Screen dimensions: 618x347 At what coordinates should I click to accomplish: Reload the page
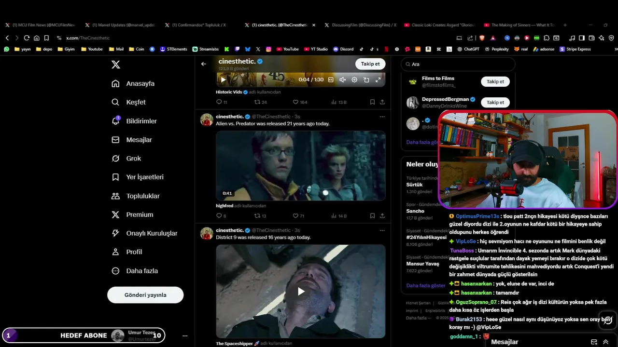pos(27,38)
